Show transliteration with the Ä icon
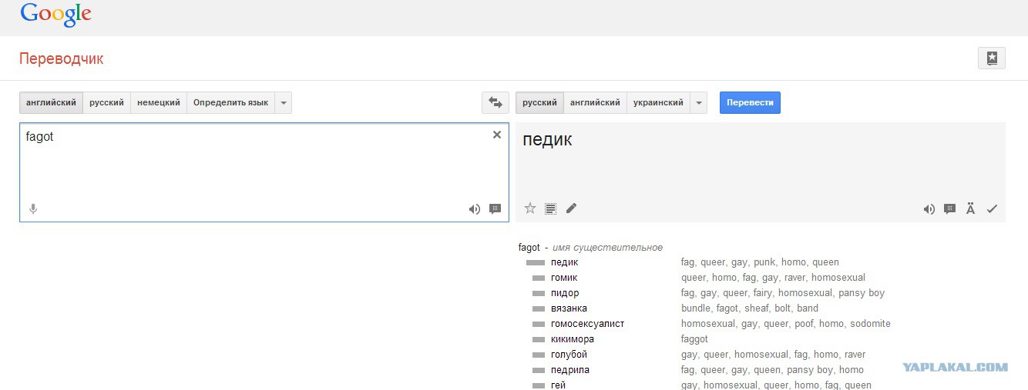Image resolution: width=1028 pixels, height=390 pixels. (x=971, y=208)
